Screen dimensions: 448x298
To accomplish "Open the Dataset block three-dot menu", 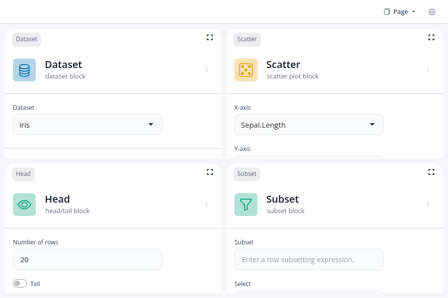I will (x=207, y=70).
